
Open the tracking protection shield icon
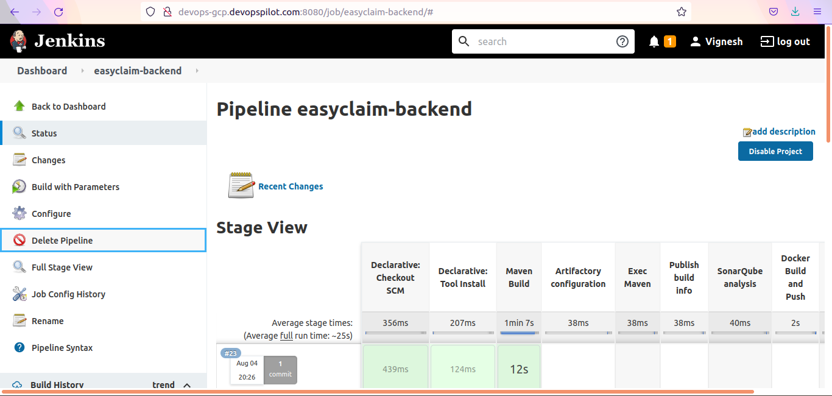click(151, 12)
